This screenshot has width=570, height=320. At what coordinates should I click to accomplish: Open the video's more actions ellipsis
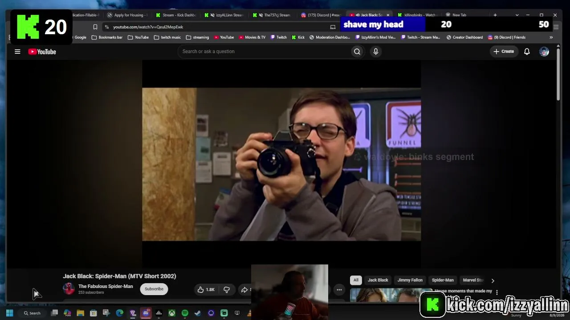(339, 290)
